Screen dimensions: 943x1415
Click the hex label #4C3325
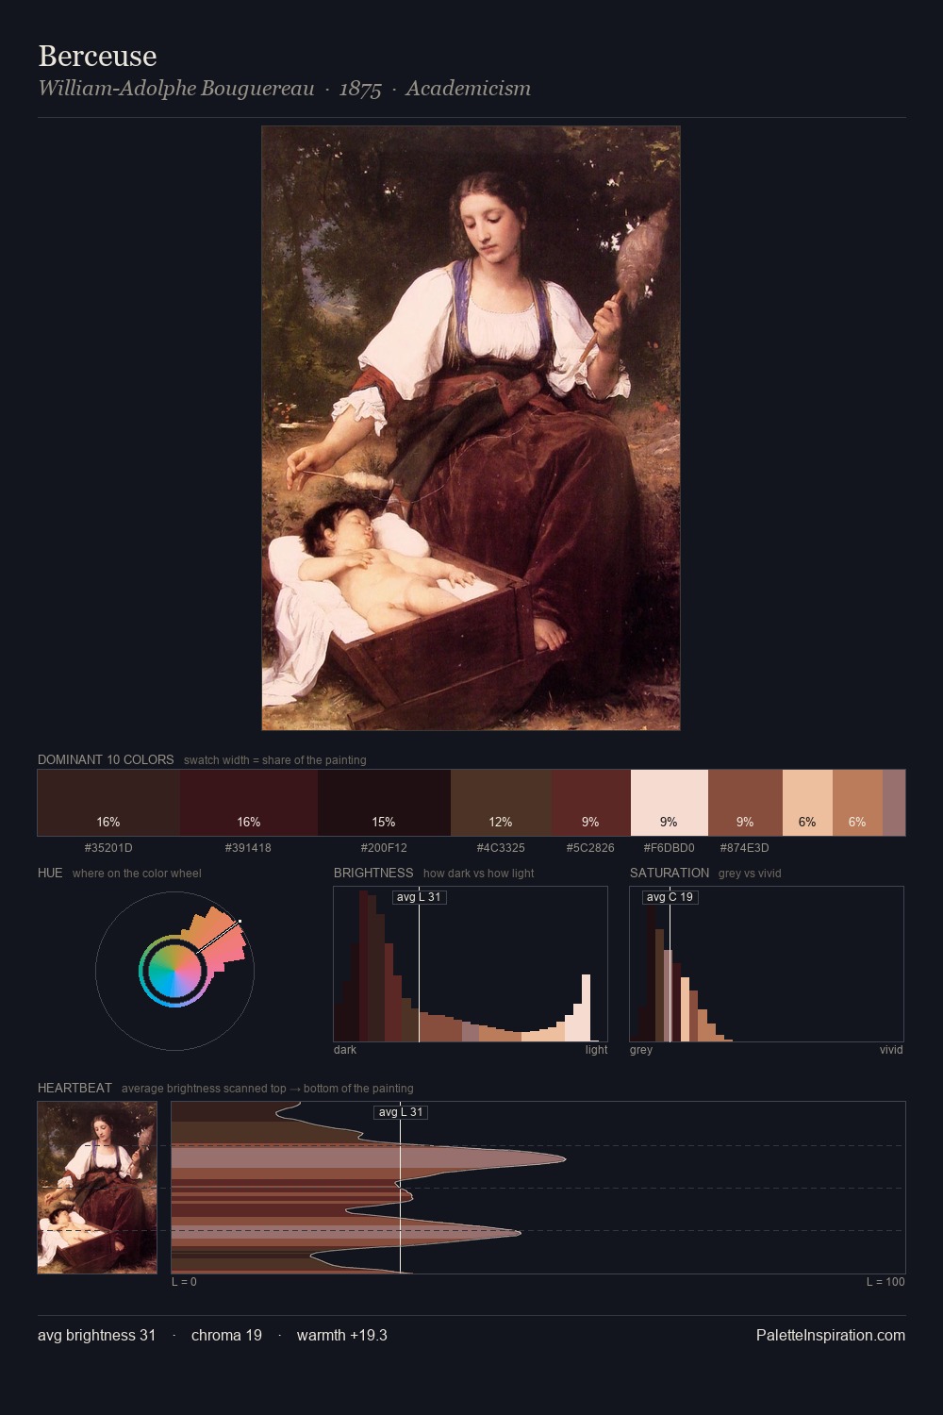click(x=501, y=848)
